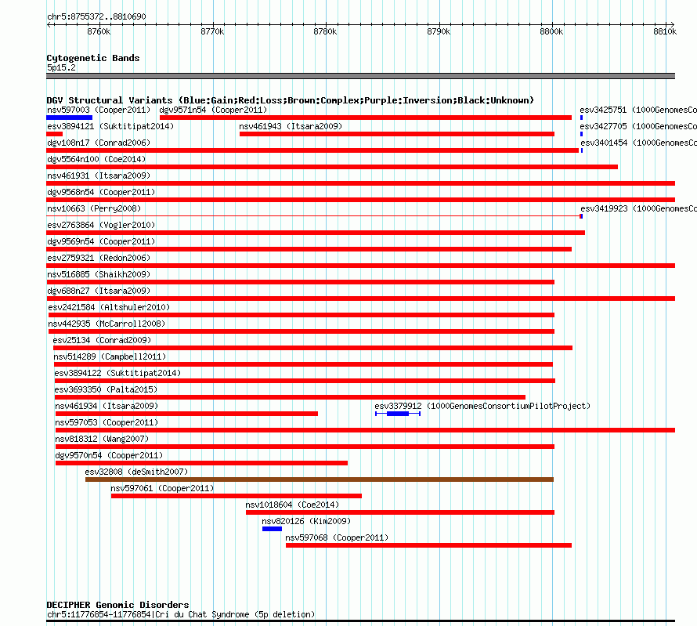Click nsv820126 (Kim2009) label
Image resolution: width=697 pixels, height=626 pixels.
(306, 521)
